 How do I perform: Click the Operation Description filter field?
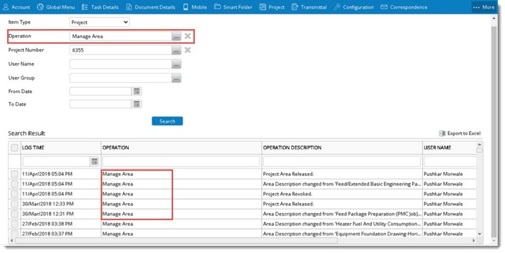pyautogui.click(x=342, y=161)
